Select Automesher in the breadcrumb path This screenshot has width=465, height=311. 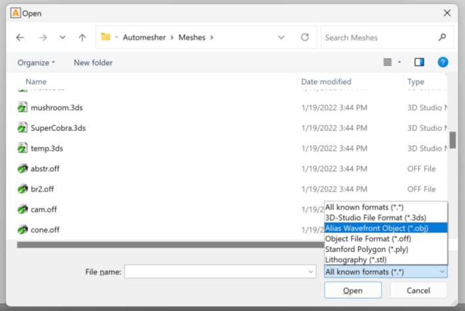144,37
